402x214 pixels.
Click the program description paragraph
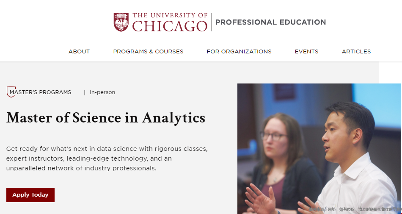click(x=107, y=158)
